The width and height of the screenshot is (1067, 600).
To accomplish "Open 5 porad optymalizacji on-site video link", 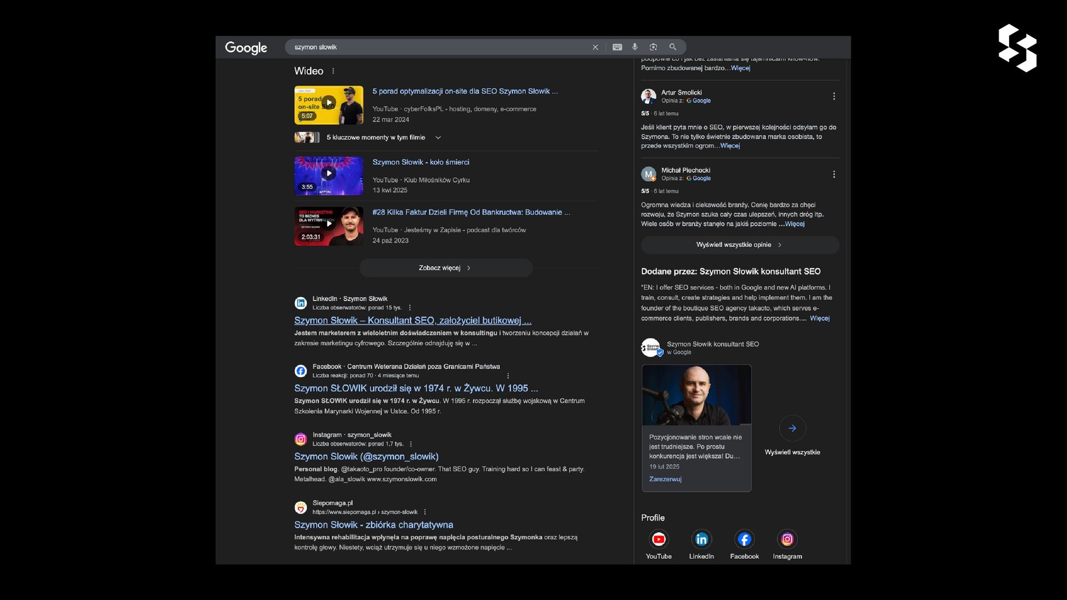I will click(465, 91).
